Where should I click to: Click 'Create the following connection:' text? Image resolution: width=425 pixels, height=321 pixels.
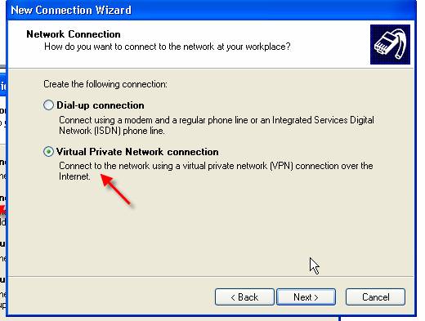[105, 84]
